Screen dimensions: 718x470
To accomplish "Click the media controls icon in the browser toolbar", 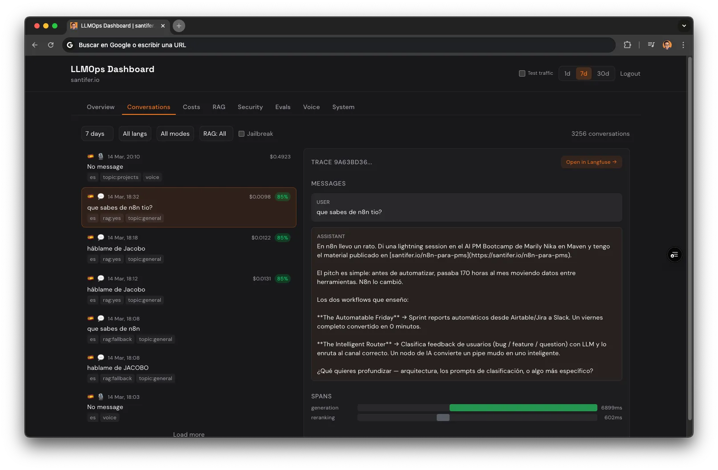I will coord(651,45).
